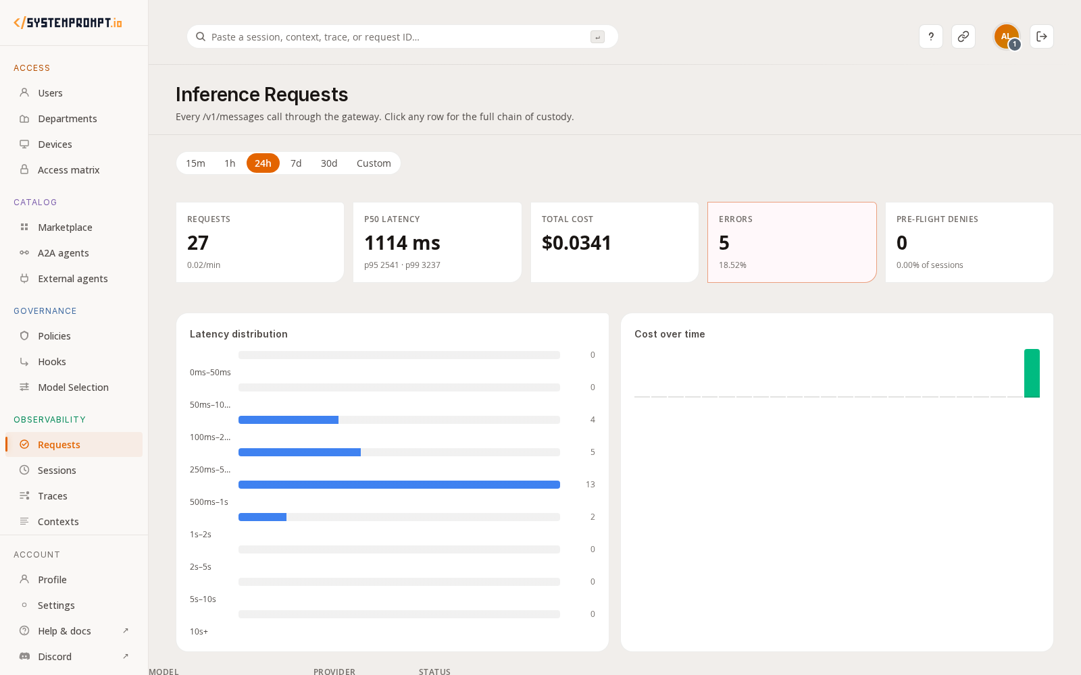This screenshot has height=675, width=1081.
Task: Click the Requests stat card
Action: 260,242
